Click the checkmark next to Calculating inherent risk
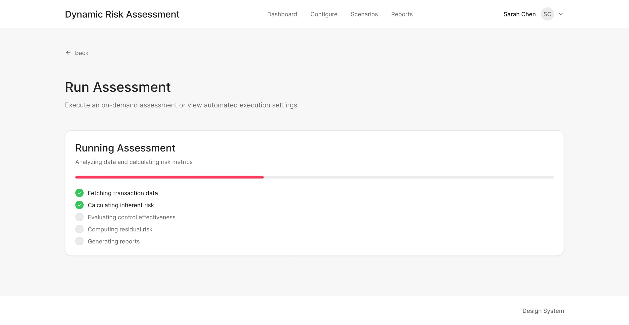The image size is (629, 325). click(x=79, y=205)
